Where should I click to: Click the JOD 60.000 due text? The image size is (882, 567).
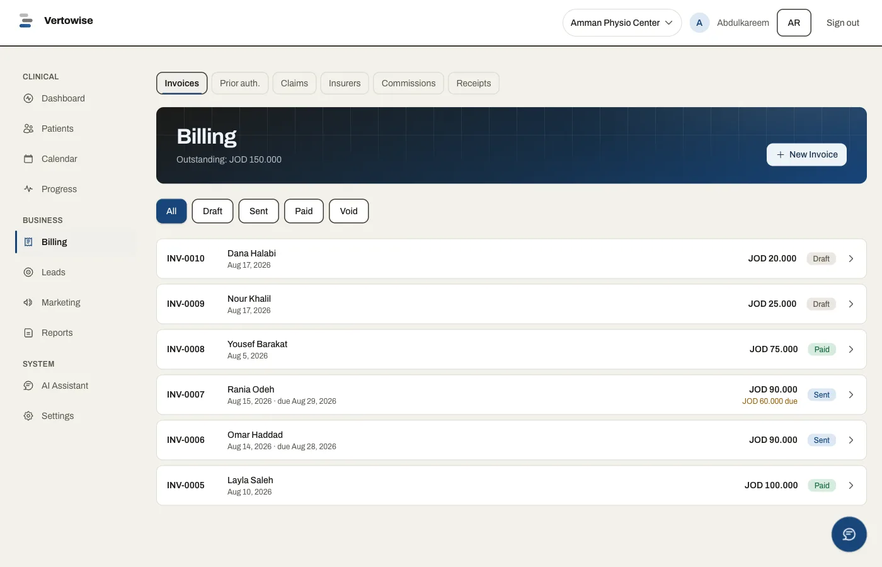coord(770,401)
